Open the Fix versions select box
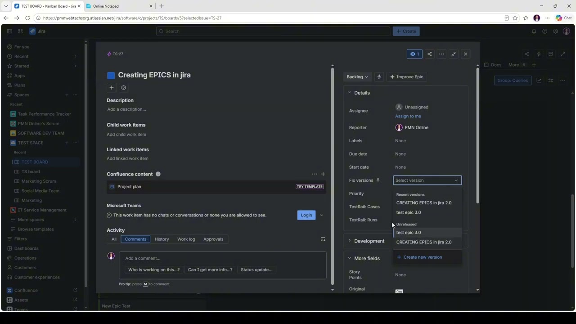The image size is (576, 324). point(427,180)
